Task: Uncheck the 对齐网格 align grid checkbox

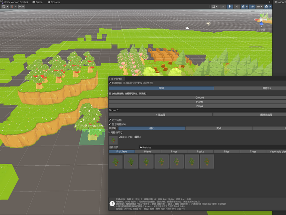Action: [x=110, y=120]
